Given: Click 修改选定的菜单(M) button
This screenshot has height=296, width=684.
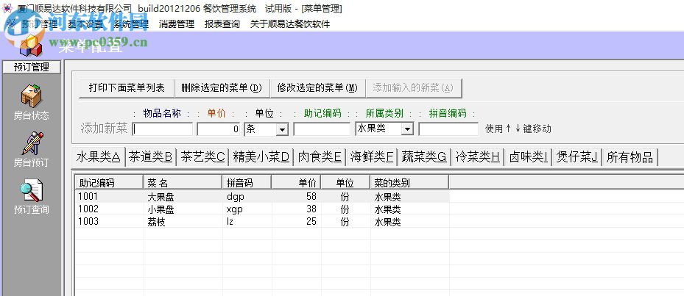Looking at the screenshot, I should [317, 88].
